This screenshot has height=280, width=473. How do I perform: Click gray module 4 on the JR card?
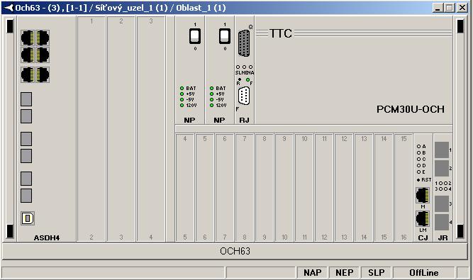tap(442, 222)
